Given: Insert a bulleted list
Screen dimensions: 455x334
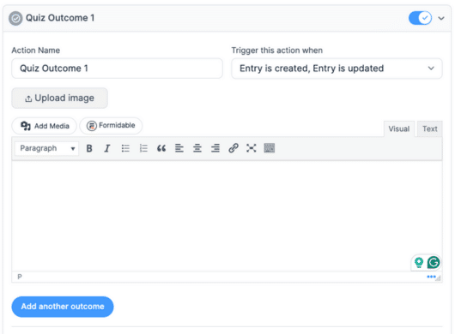Looking at the screenshot, I should point(125,148).
